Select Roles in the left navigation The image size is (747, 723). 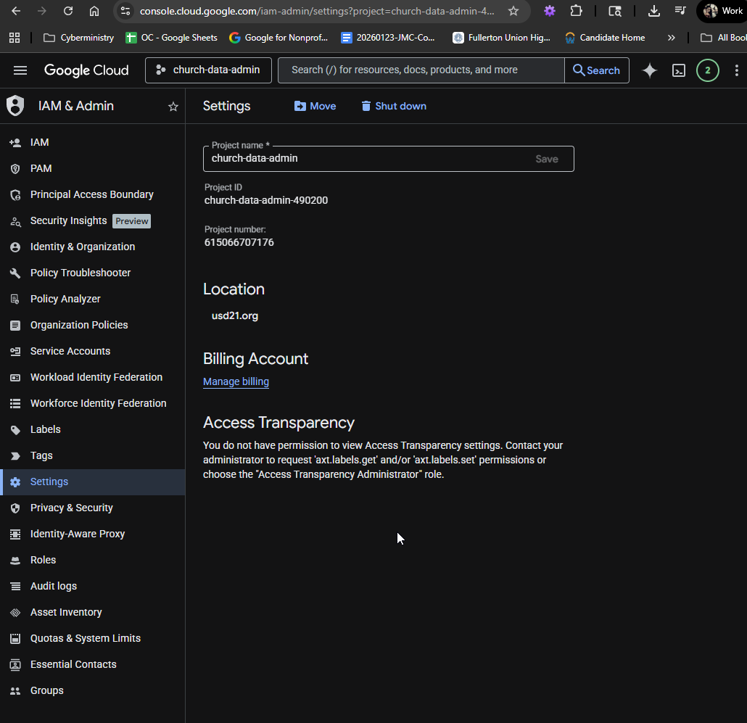(44, 560)
